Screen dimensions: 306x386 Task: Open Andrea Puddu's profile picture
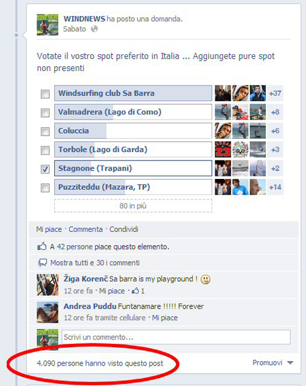click(47, 312)
